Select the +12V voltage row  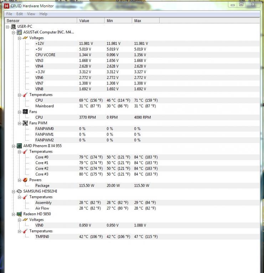(147, 43)
